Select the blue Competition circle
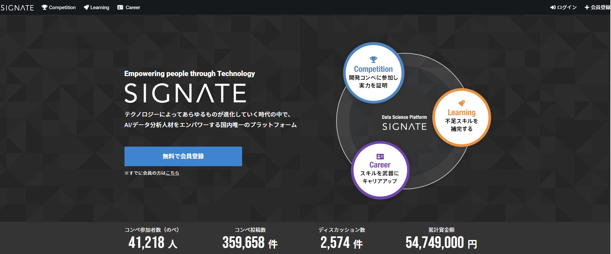 (374, 73)
